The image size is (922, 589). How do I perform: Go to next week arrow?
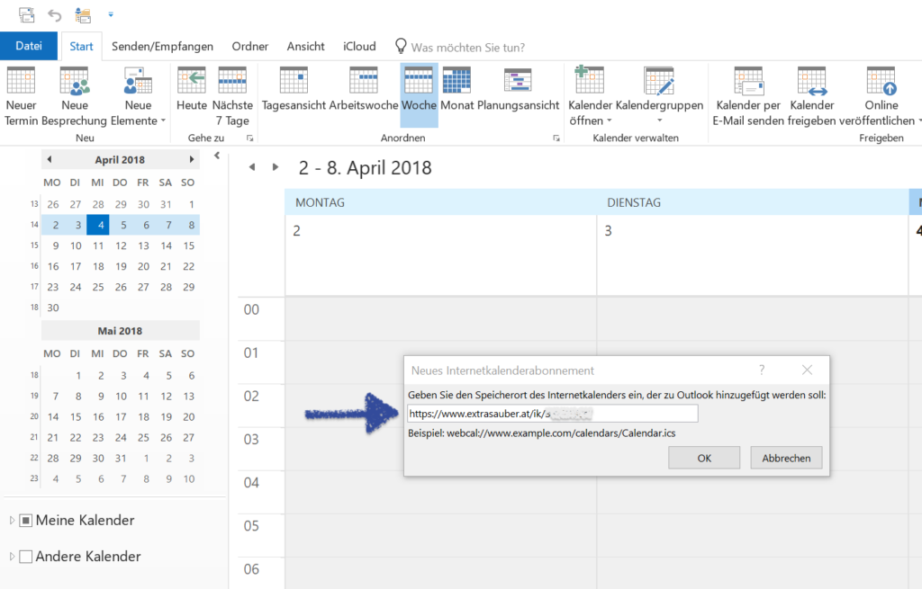(x=276, y=167)
